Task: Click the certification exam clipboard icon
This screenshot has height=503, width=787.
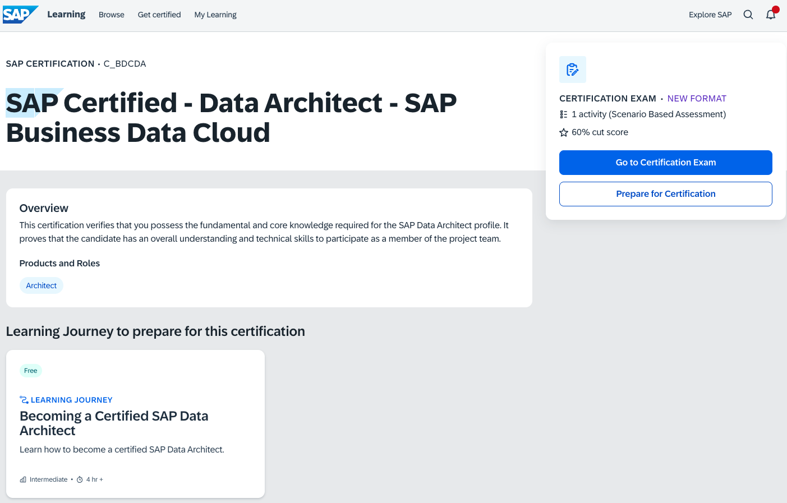Action: pyautogui.click(x=573, y=70)
